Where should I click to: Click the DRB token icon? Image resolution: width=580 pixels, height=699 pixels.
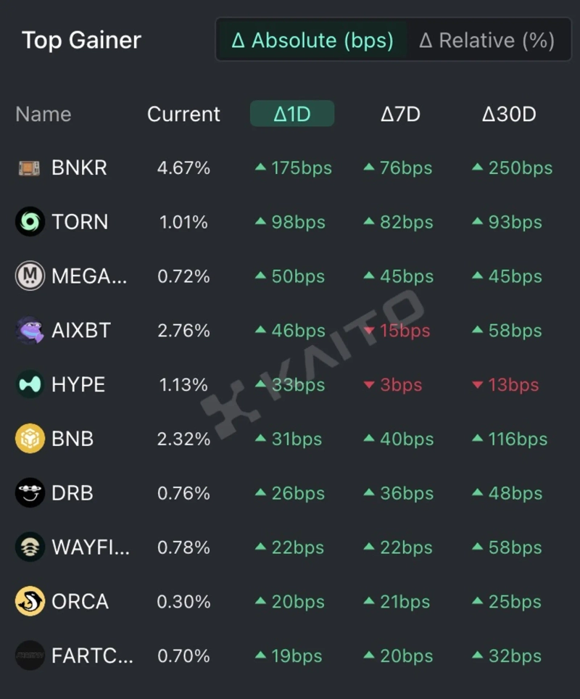pos(30,493)
